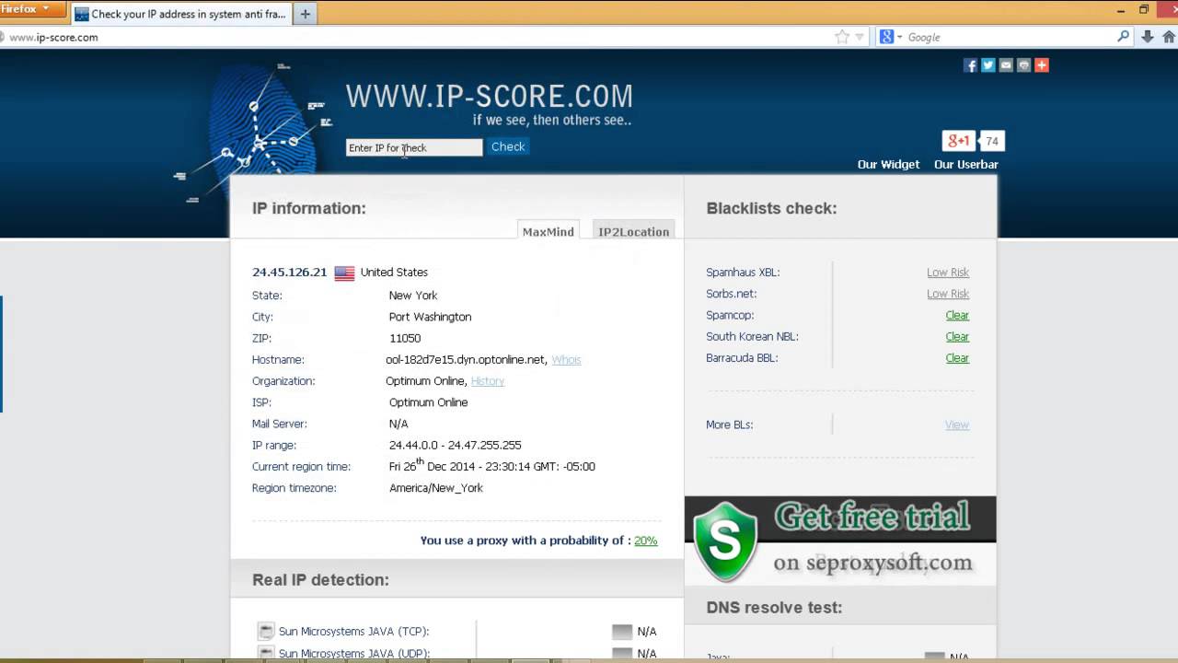Open Our Userbar menu link
Viewport: 1178px width, 663px height.
pos(966,165)
